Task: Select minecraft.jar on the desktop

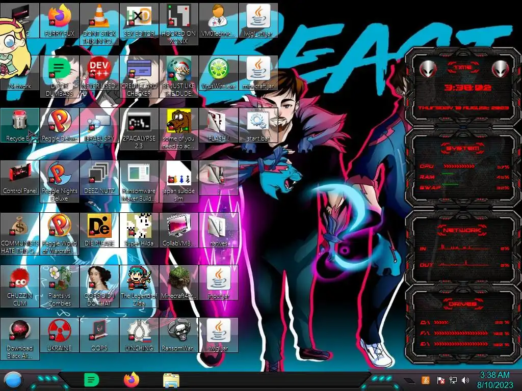Action: (258, 73)
